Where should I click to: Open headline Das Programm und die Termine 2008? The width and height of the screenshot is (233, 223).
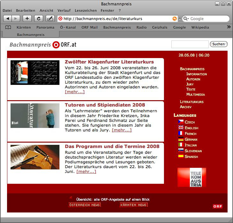(x=112, y=146)
